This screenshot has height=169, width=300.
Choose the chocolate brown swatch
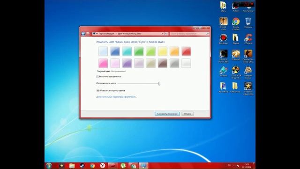tap(163, 63)
